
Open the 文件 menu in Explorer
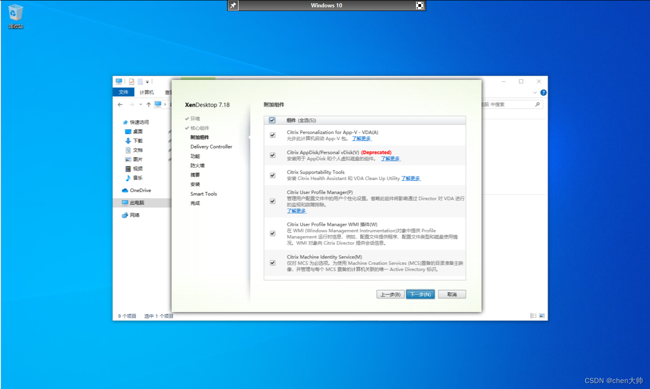(124, 92)
